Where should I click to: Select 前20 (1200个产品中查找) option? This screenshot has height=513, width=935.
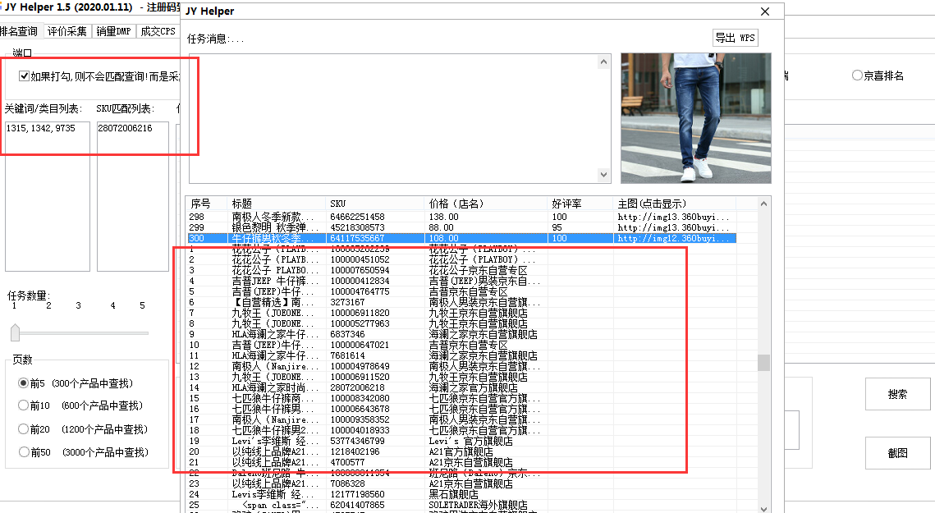point(23,429)
